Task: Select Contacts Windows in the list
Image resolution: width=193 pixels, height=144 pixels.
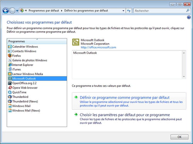Action: click(37, 51)
